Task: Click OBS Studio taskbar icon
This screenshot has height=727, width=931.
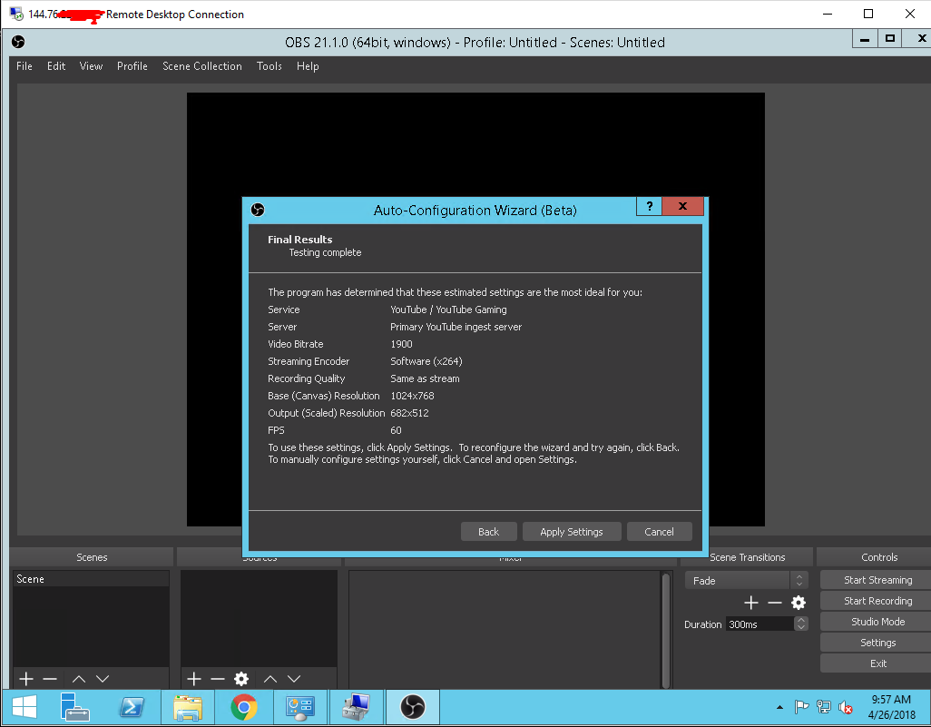Action: click(413, 707)
